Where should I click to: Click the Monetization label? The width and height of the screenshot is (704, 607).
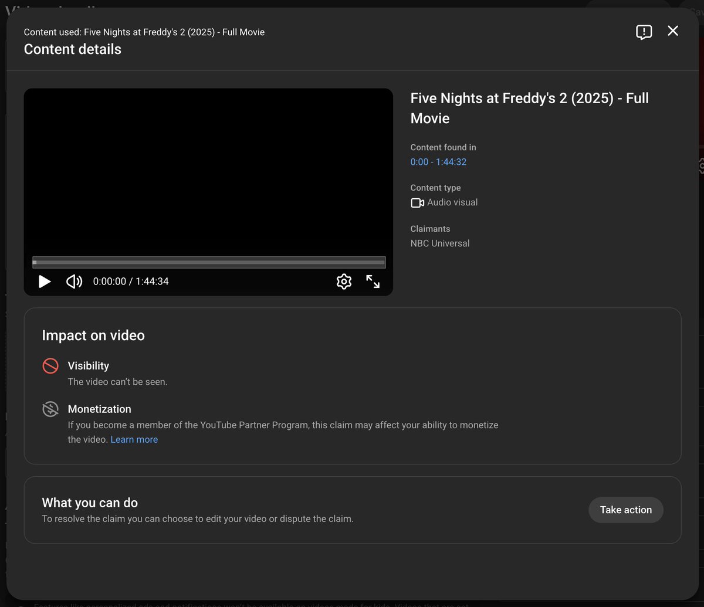100,409
